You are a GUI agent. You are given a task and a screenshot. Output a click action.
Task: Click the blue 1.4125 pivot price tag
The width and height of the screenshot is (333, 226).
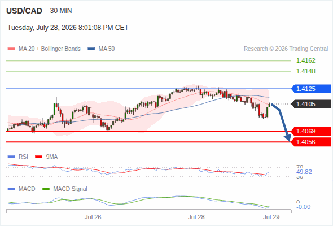click(311, 89)
